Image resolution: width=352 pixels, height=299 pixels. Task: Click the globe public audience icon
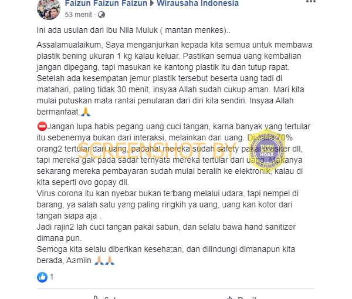(101, 15)
